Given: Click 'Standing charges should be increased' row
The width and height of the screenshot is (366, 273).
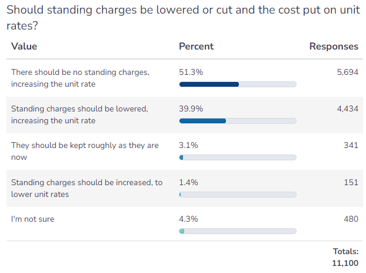Looking at the screenshot, I should pyautogui.click(x=185, y=188).
